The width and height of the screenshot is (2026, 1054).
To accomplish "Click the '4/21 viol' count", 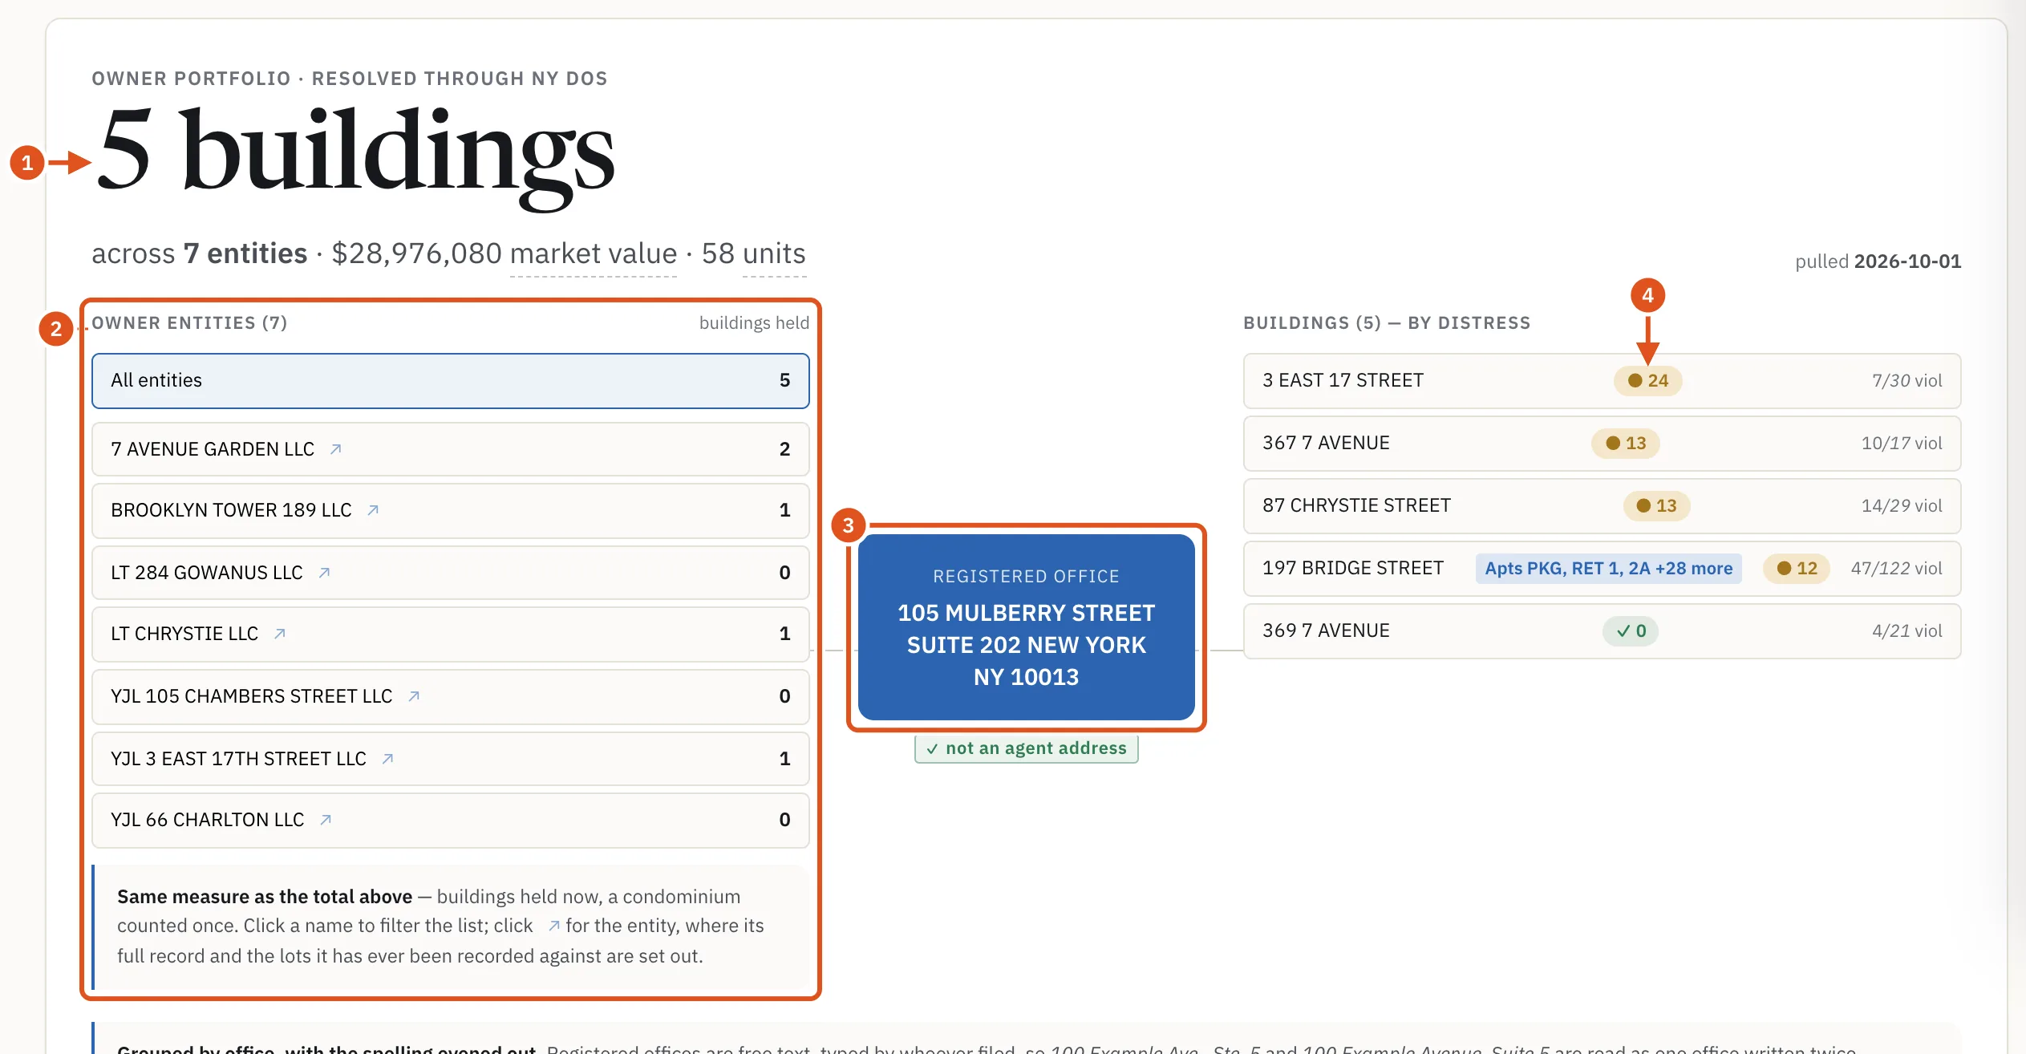I will click(x=1906, y=630).
